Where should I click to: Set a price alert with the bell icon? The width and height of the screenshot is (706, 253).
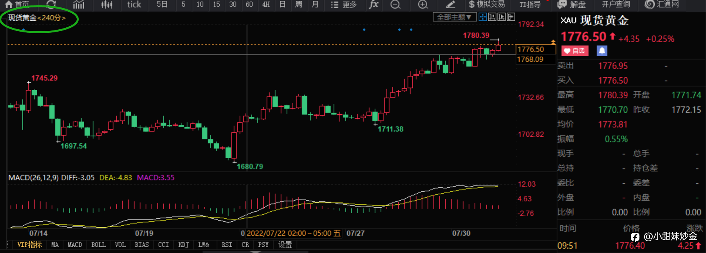pos(602,51)
